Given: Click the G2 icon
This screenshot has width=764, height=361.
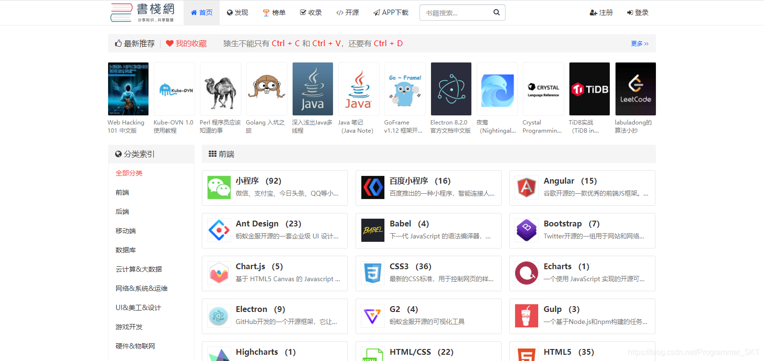Looking at the screenshot, I should click(373, 316).
